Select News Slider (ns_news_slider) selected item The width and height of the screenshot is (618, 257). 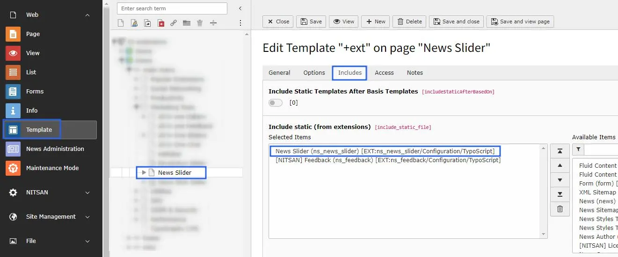pos(385,151)
